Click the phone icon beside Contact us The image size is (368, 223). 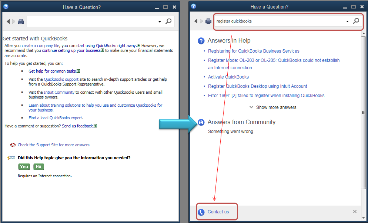[x=201, y=212]
